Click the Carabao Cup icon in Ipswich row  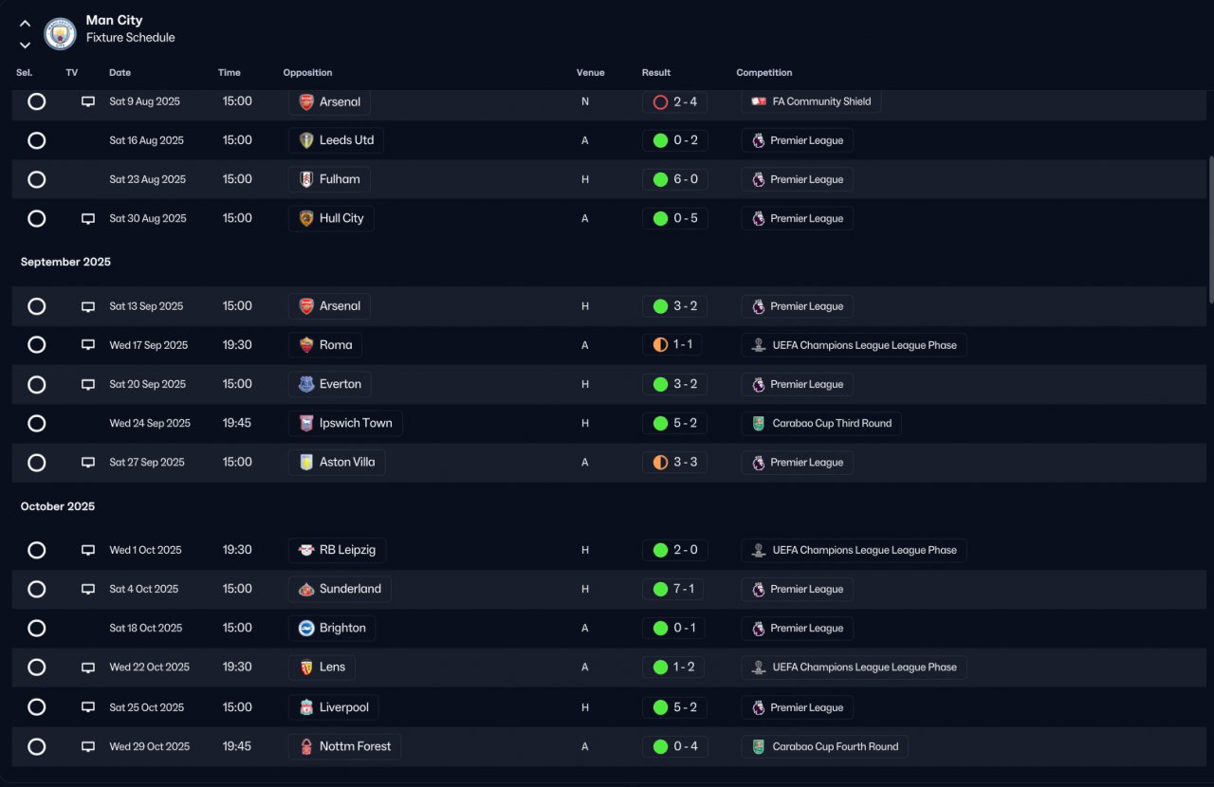click(x=759, y=424)
